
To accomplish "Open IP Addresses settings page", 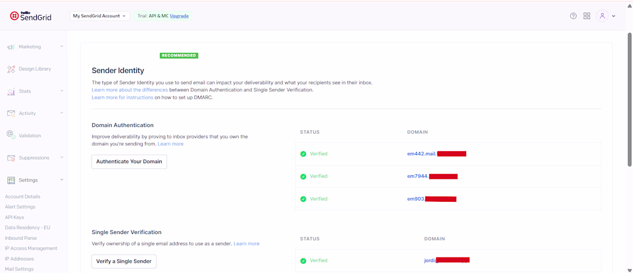I will point(20,259).
